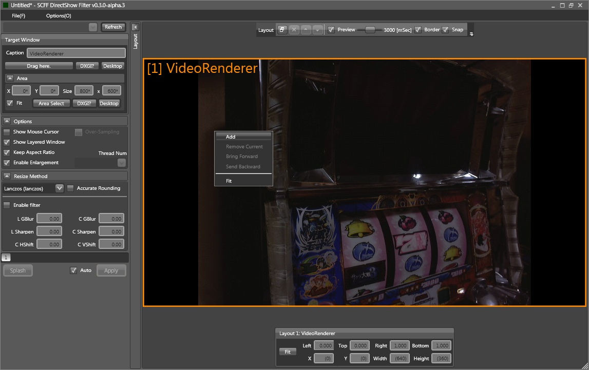The image size is (589, 370).
Task: Click the Splash button
Action: [17, 270]
